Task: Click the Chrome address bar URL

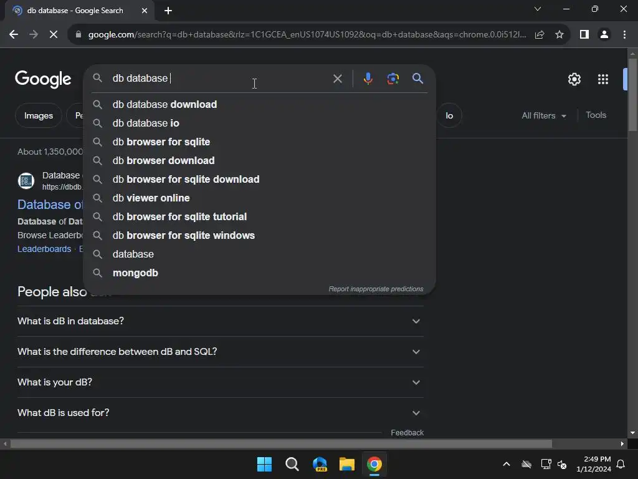Action: 307,35
